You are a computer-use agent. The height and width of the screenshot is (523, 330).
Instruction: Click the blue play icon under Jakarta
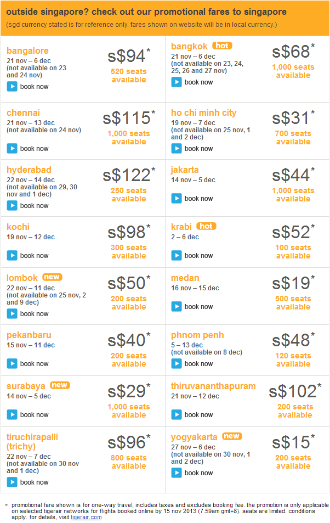[x=177, y=199]
